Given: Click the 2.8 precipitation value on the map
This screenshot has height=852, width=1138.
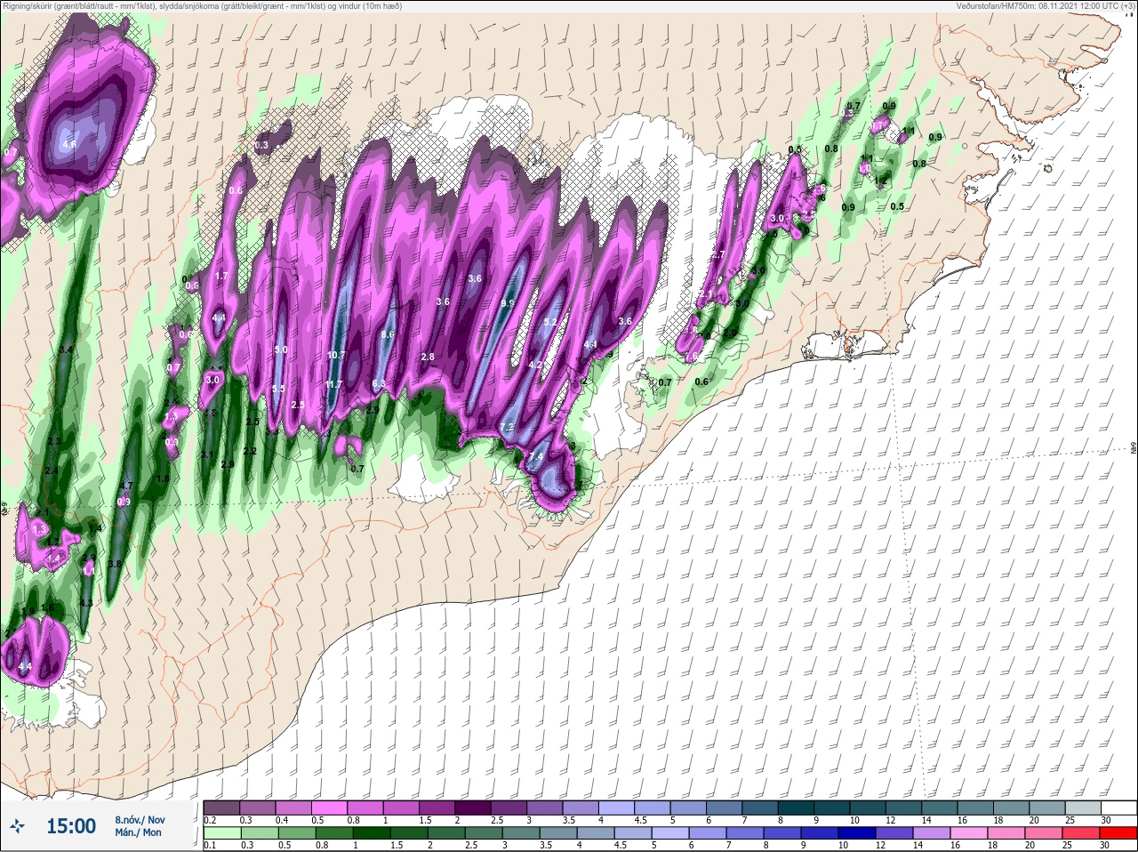Looking at the screenshot, I should tap(428, 357).
